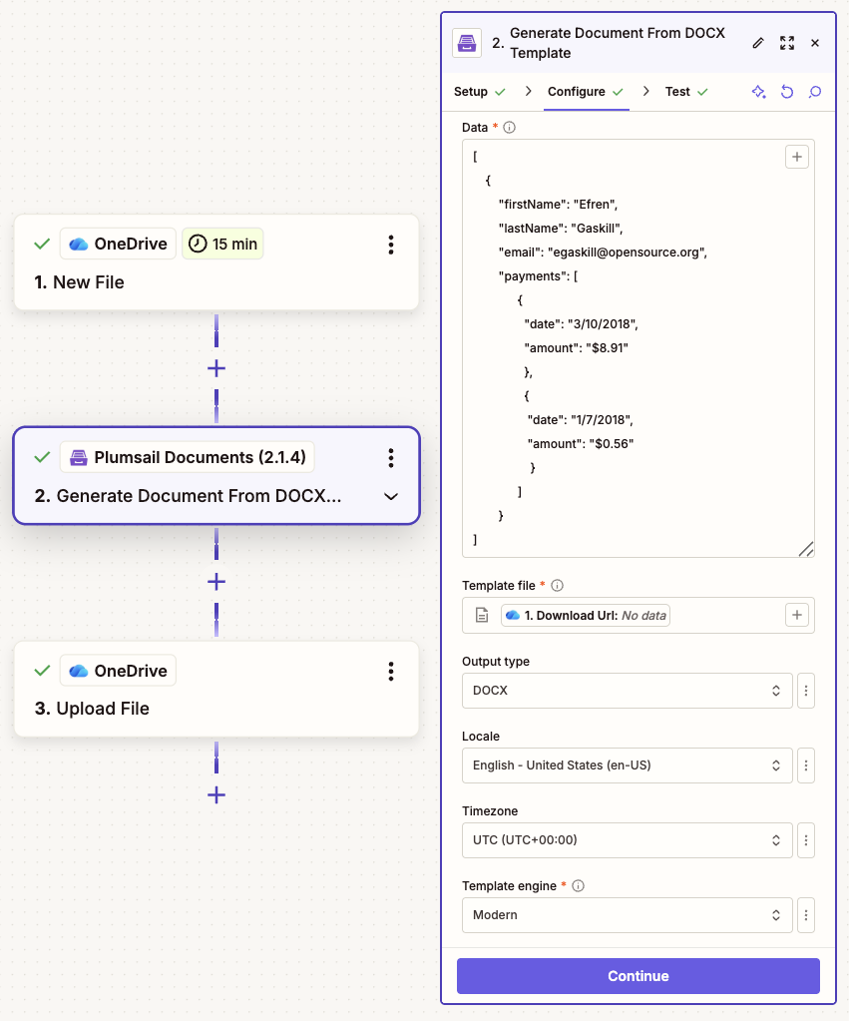This screenshot has width=849, height=1021.
Task: Click the Data field resize handle
Action: (806, 549)
